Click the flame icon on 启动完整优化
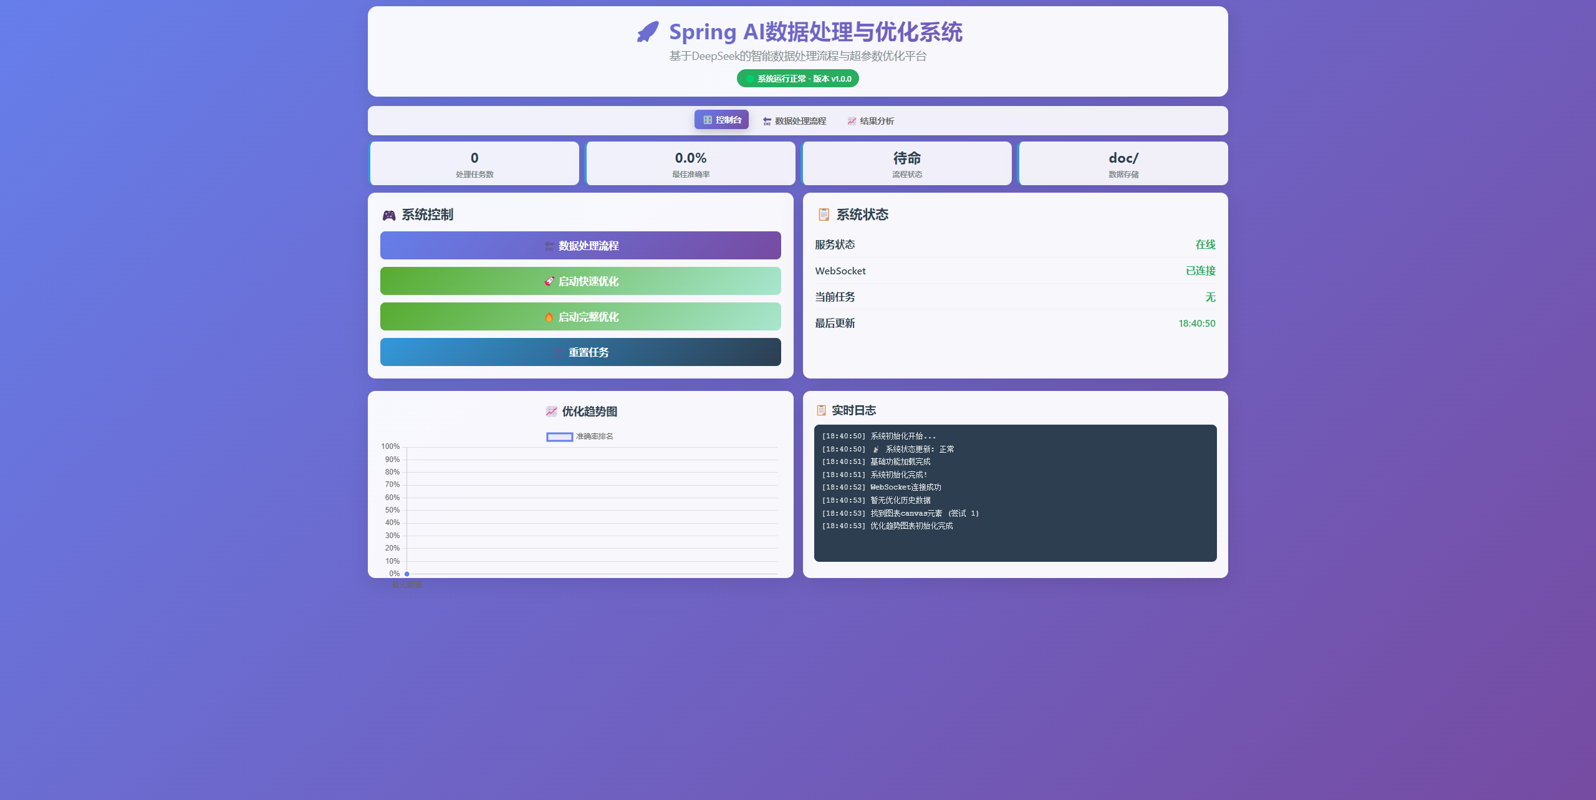This screenshot has height=800, width=1596. [x=549, y=317]
